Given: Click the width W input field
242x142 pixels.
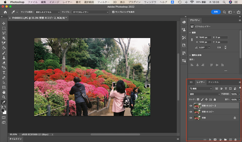Looking at the screenshot, I should click(x=205, y=37).
